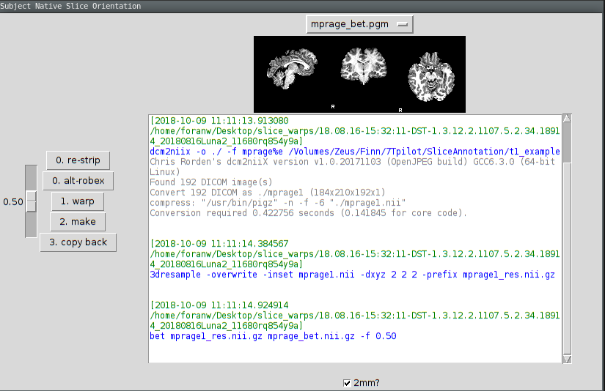Click the 3dresample command in the log
The image size is (605, 391).
[x=352, y=275]
